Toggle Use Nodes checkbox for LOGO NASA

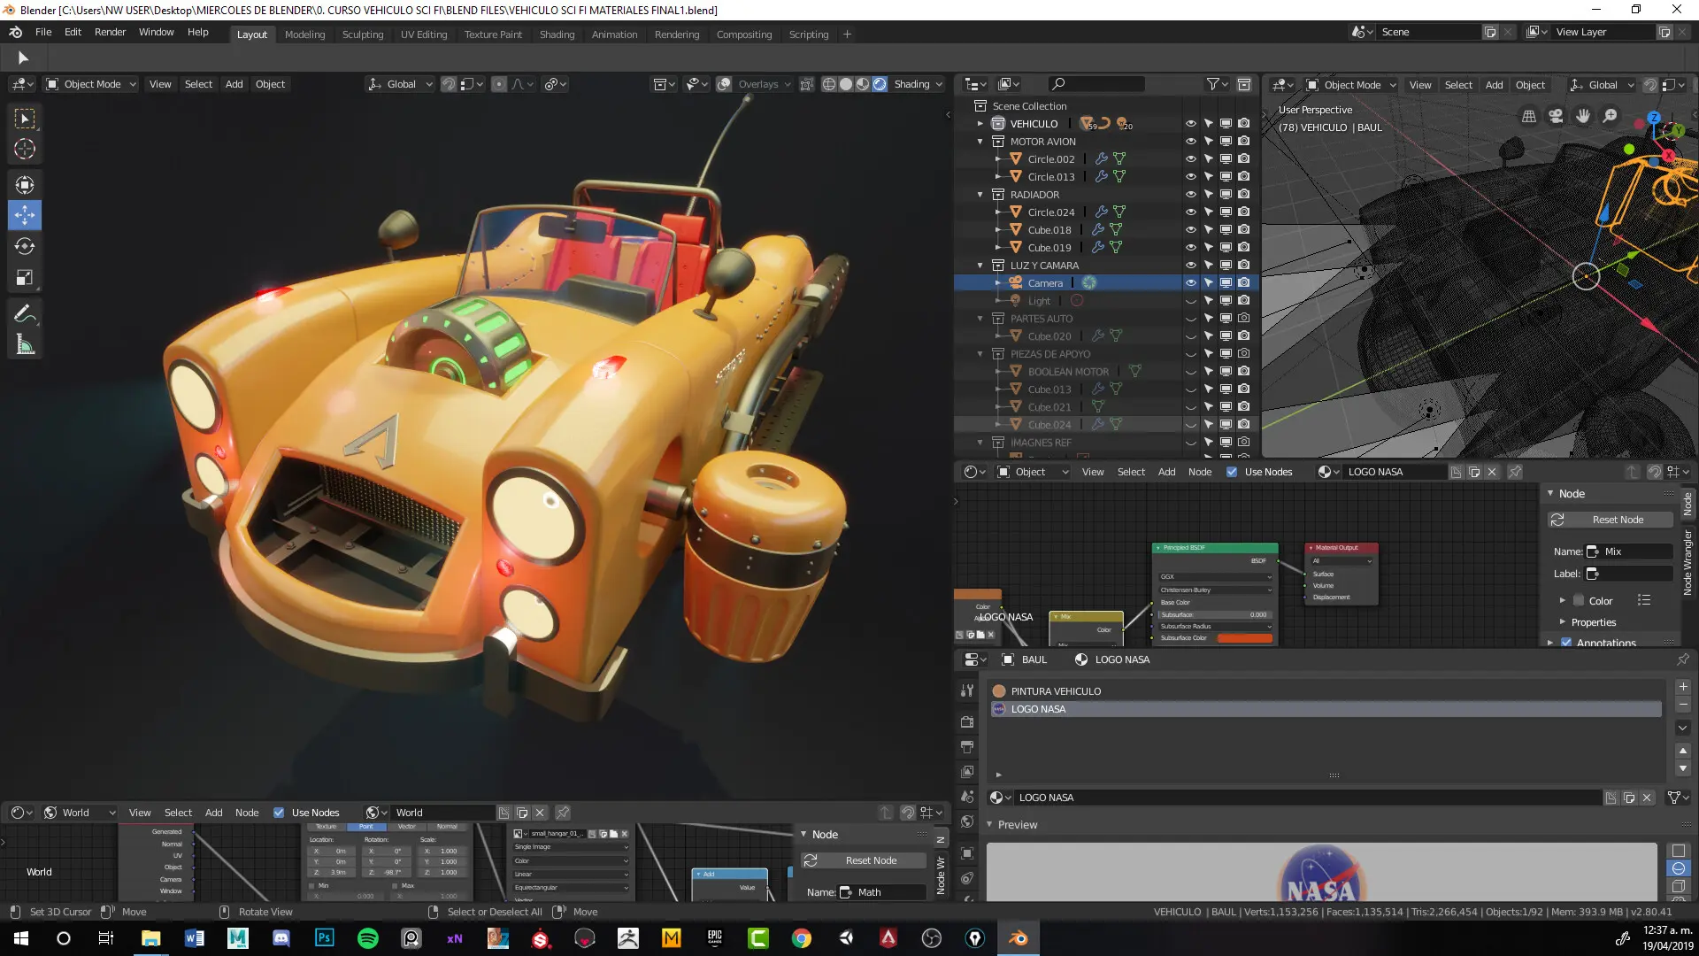click(x=1232, y=472)
